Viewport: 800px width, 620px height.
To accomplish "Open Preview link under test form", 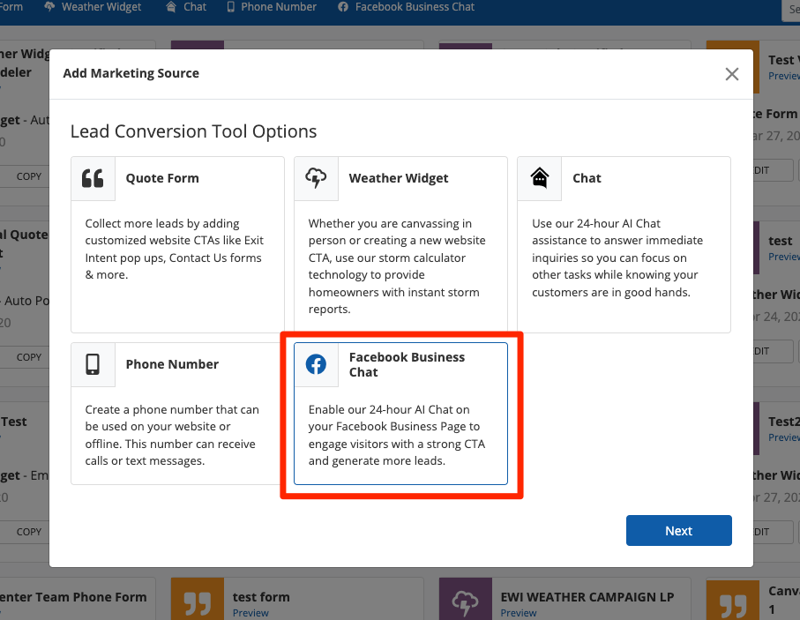I will (x=250, y=613).
